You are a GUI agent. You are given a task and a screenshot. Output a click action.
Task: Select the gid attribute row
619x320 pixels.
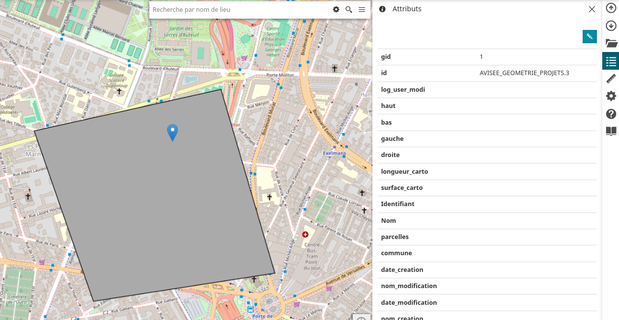(487, 57)
